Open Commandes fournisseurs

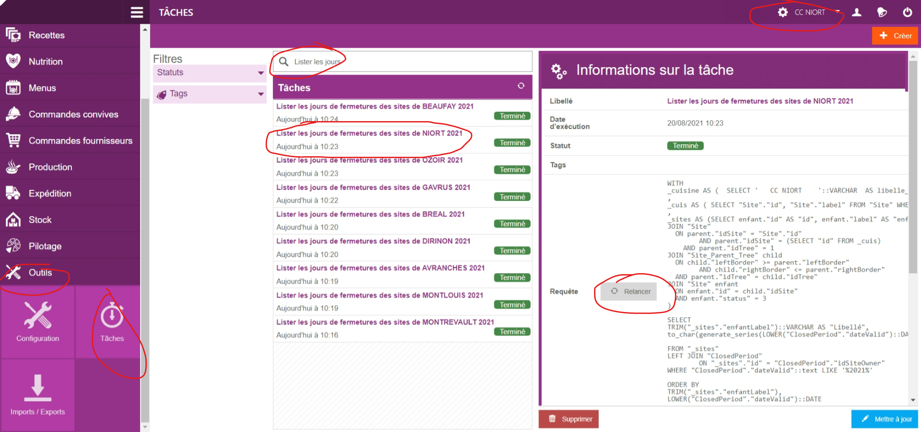click(70, 141)
